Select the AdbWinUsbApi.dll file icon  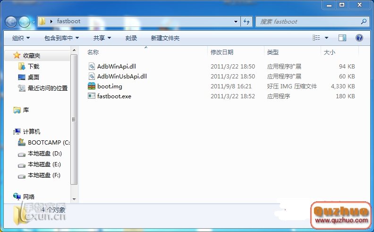point(92,77)
